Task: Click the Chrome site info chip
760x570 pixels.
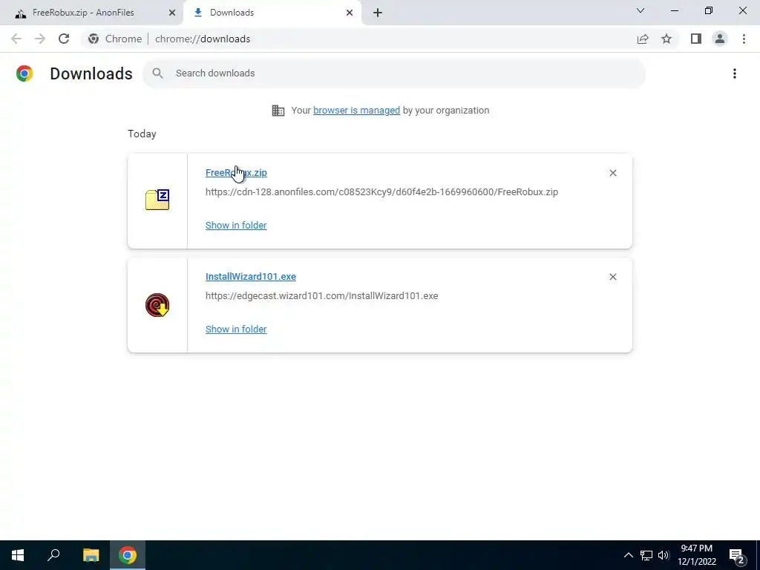Action: [x=115, y=39]
